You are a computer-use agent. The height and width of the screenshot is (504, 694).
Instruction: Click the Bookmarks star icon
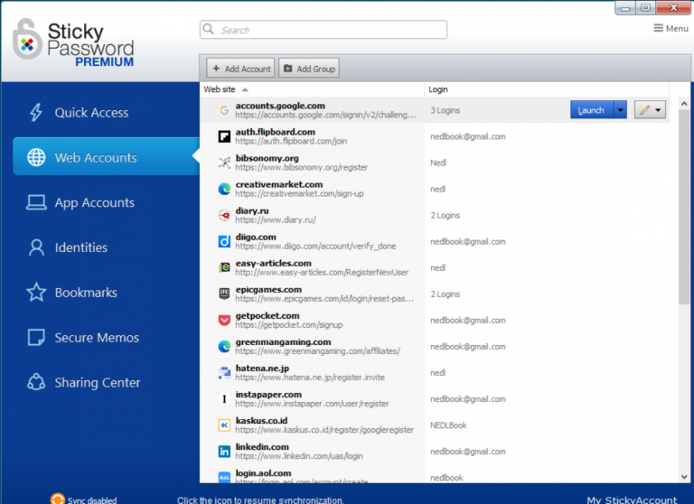click(x=36, y=292)
